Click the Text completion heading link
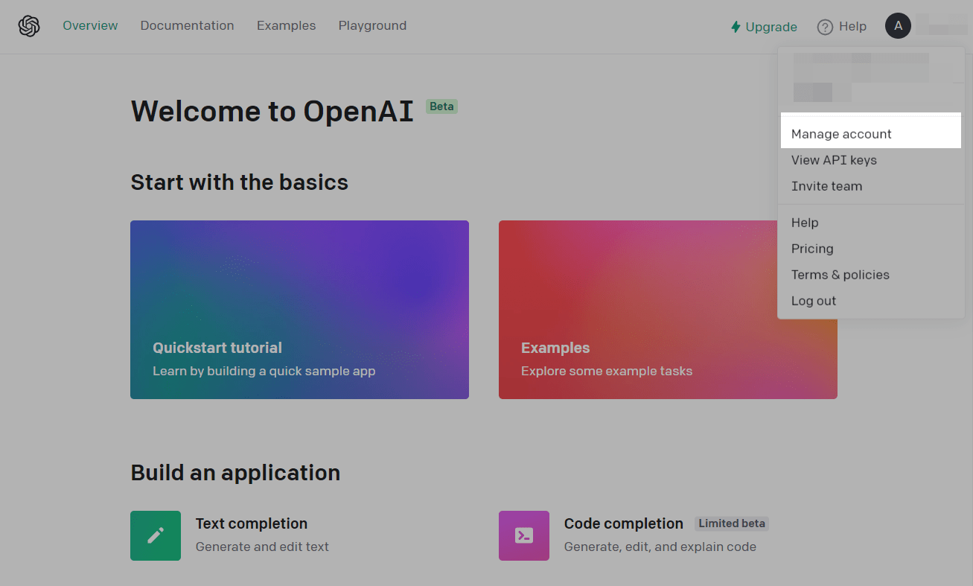The width and height of the screenshot is (973, 586). 252,523
